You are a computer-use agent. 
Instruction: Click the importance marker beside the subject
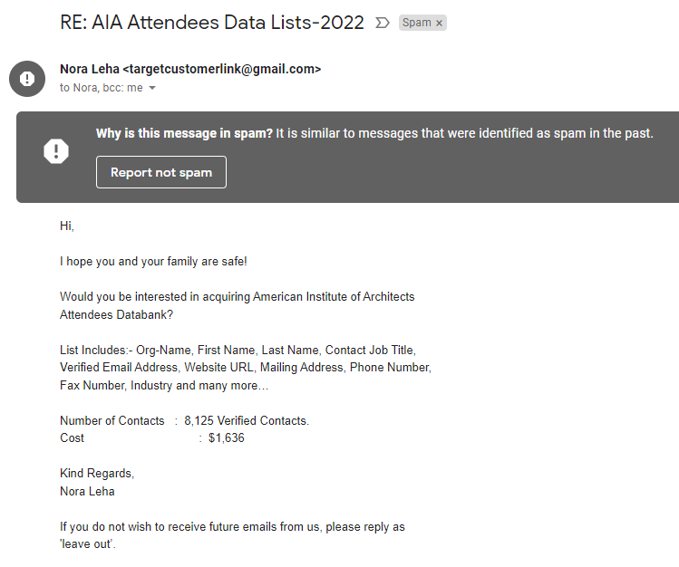382,23
